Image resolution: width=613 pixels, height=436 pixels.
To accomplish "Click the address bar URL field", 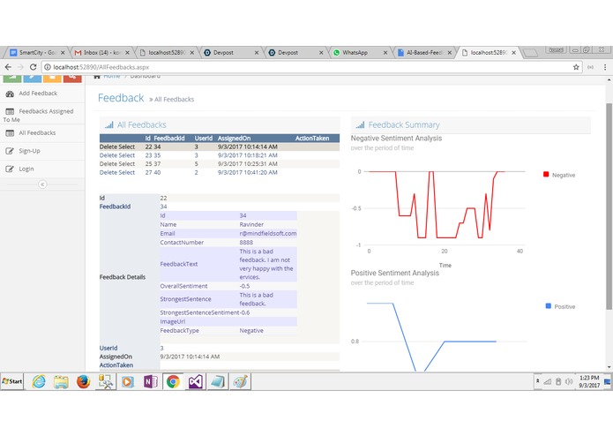I will pos(310,67).
